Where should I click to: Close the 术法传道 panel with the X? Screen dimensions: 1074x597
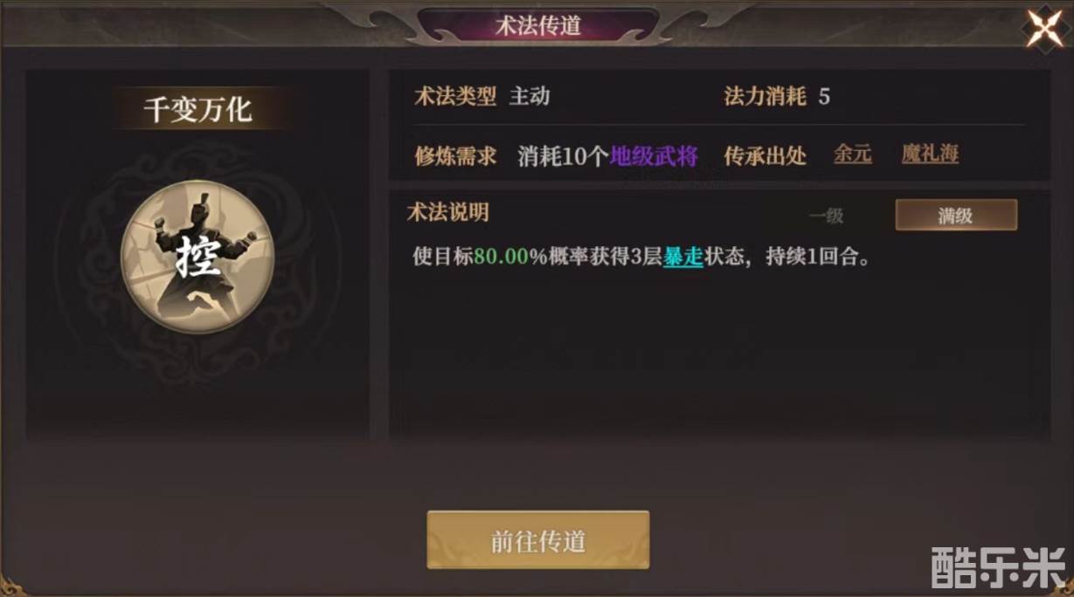pyautogui.click(x=1044, y=28)
